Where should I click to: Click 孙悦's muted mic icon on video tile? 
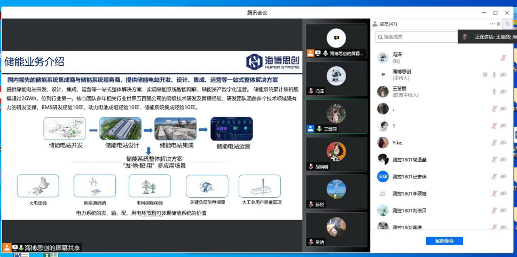[311, 205]
